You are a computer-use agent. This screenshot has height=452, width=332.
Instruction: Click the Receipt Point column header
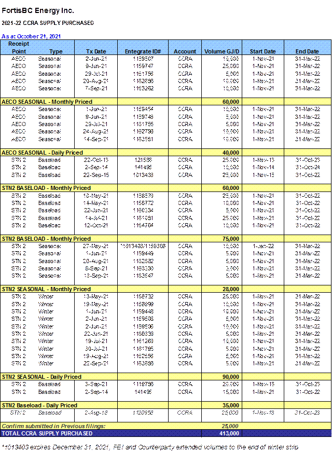(19, 48)
